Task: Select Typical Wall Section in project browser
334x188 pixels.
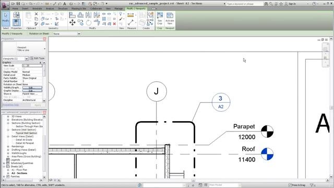Action: click(27, 133)
